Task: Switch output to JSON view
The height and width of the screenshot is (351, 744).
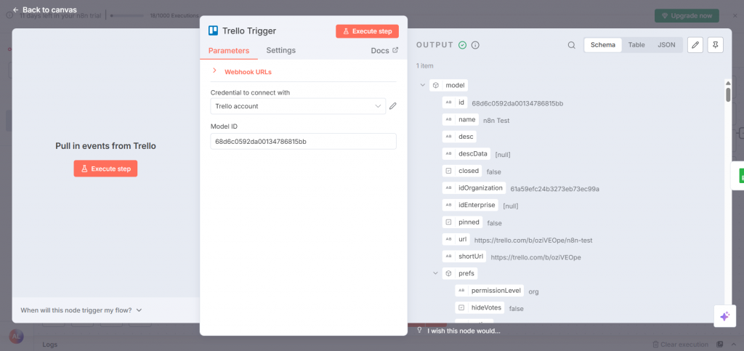Action: [666, 45]
